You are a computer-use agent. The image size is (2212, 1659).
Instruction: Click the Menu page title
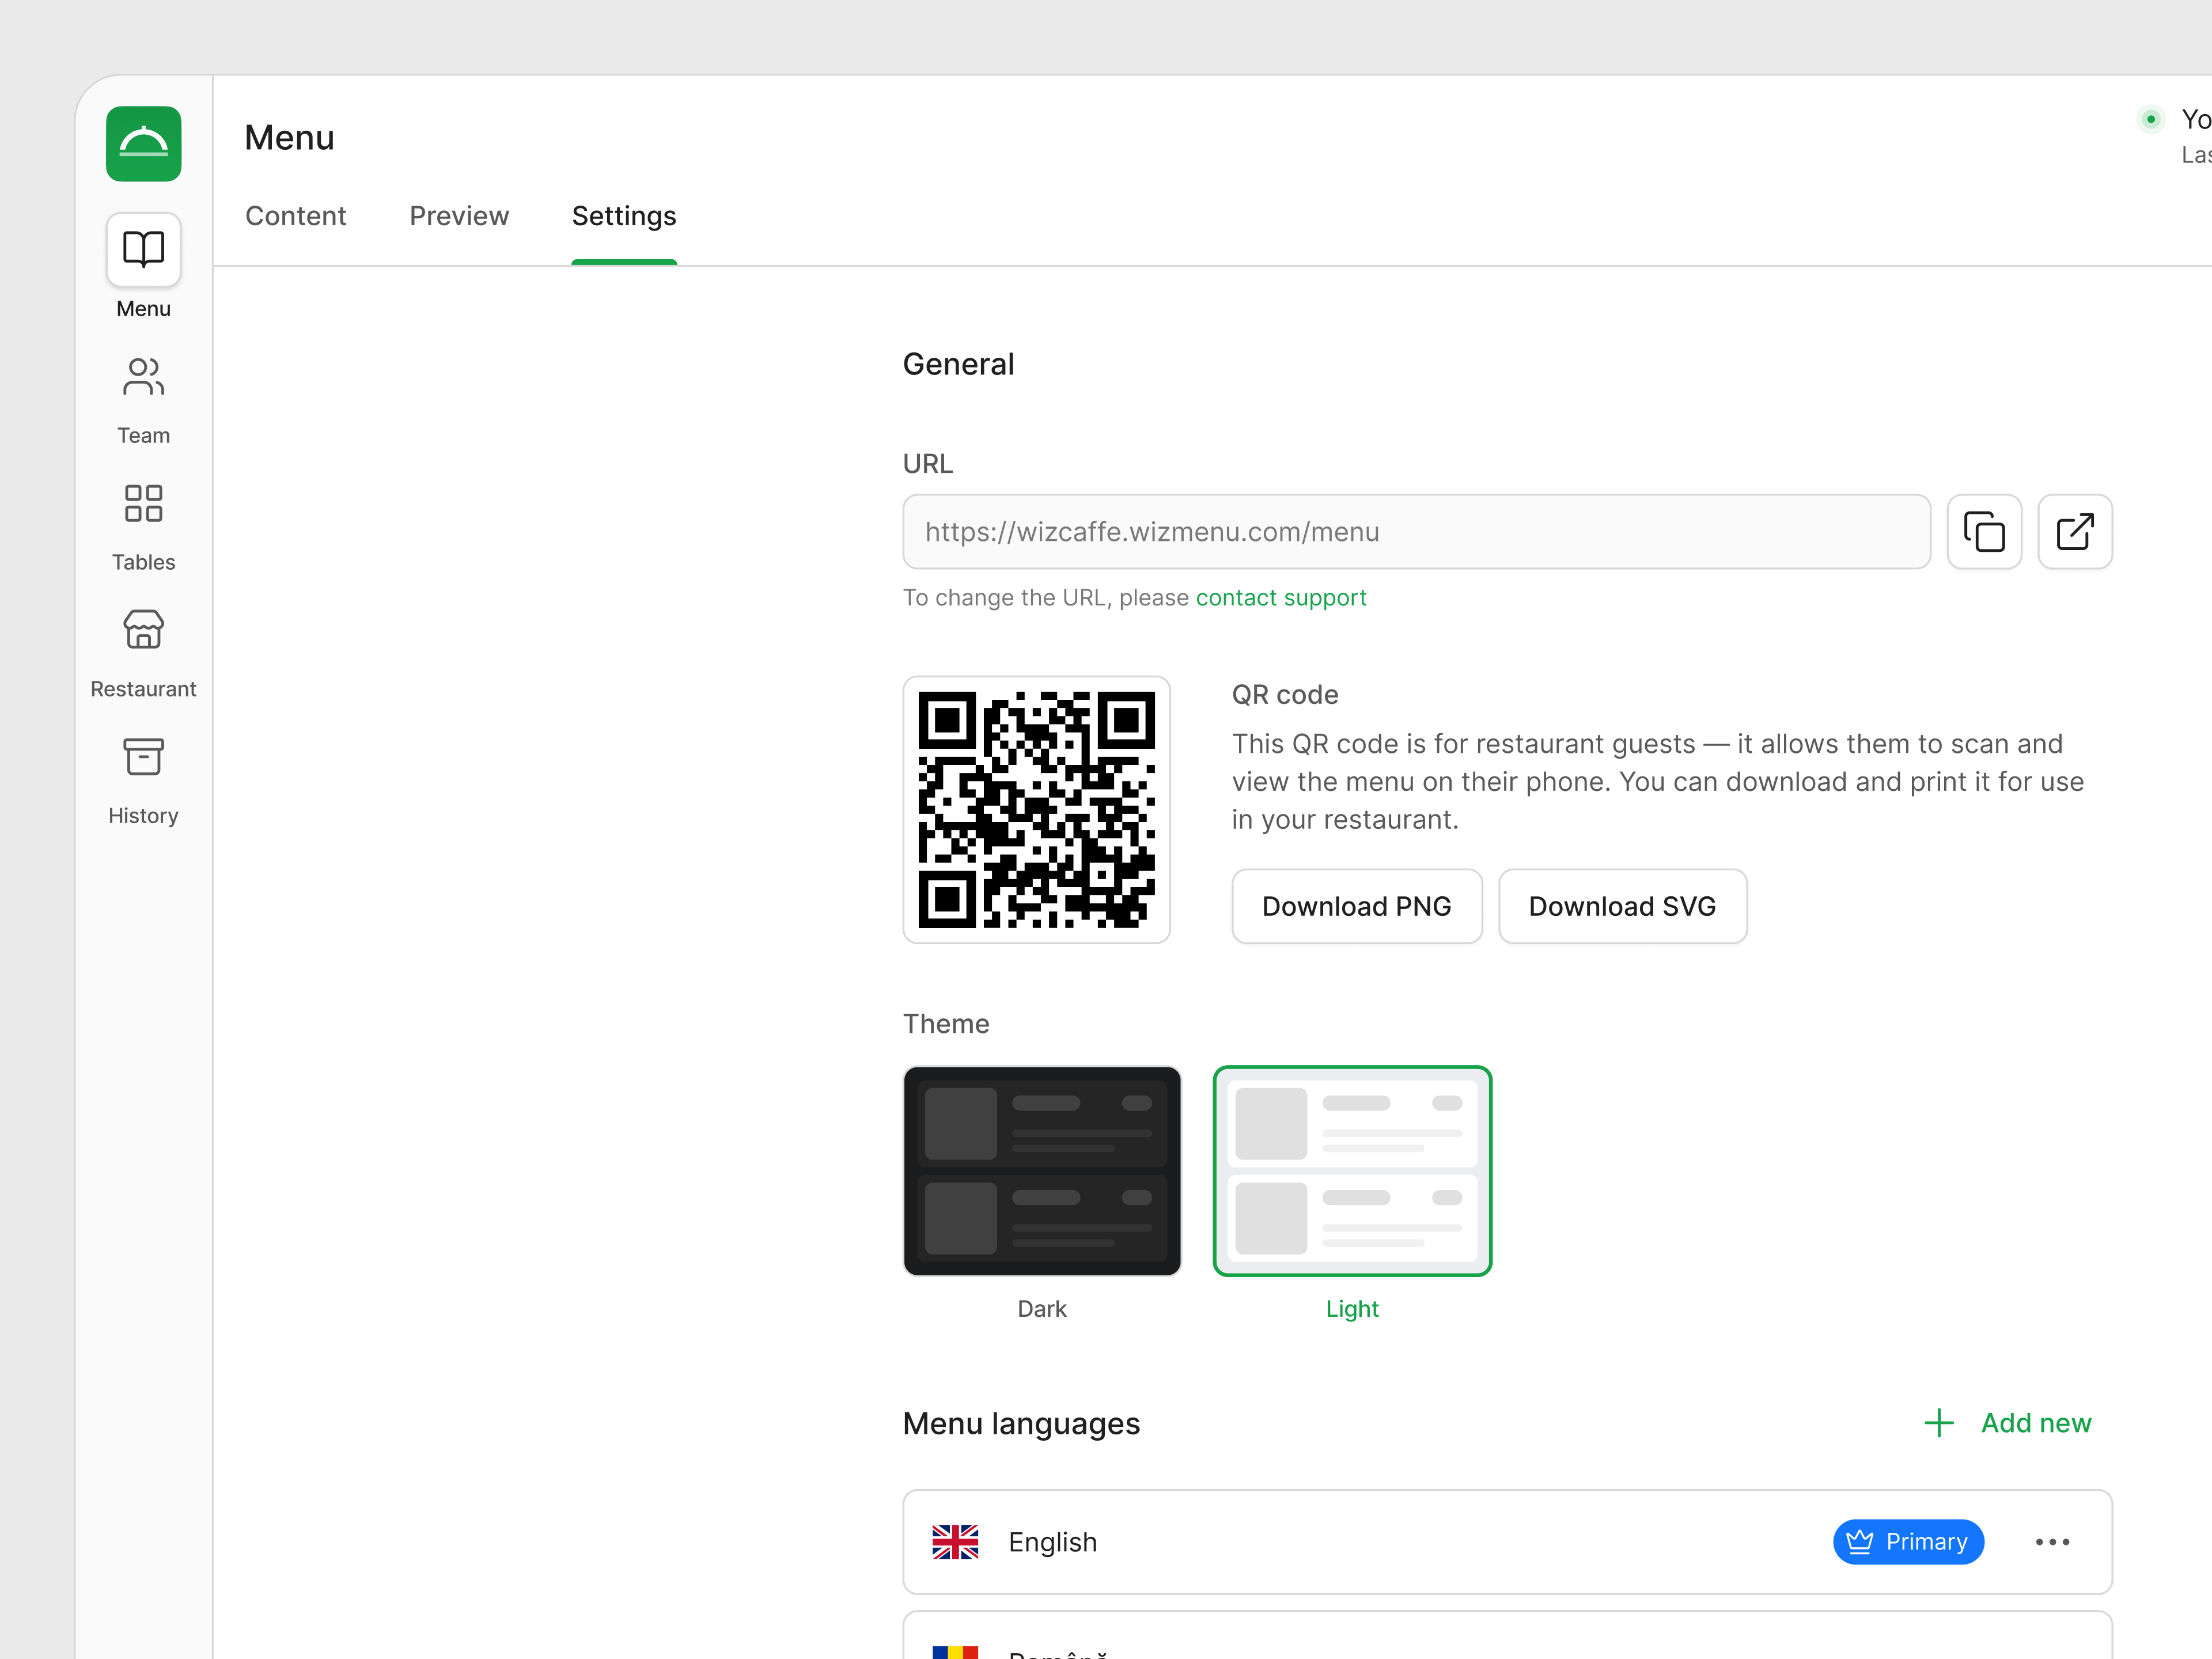click(x=290, y=138)
